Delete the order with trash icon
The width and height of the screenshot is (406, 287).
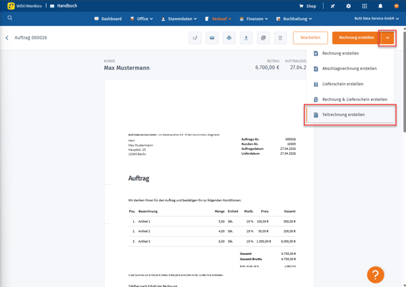coord(280,38)
